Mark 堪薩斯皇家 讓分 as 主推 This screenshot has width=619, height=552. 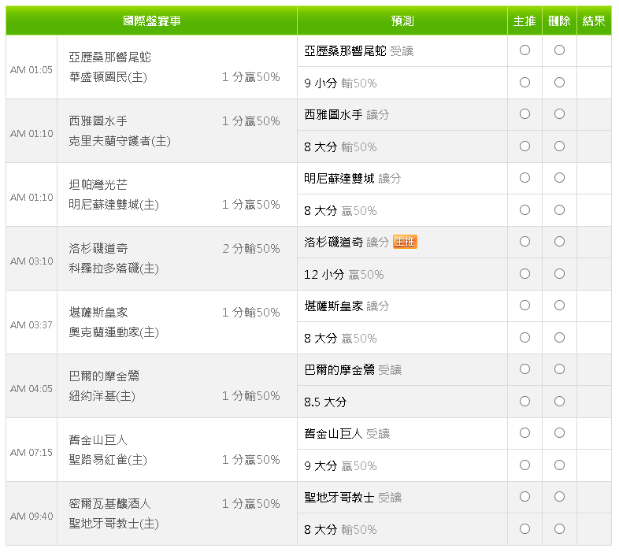524,306
